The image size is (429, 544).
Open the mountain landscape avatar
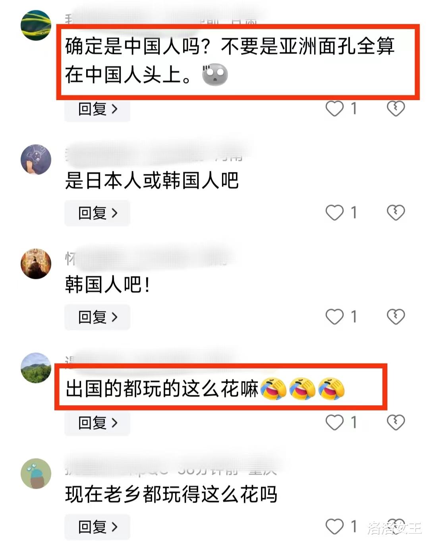(x=36, y=368)
